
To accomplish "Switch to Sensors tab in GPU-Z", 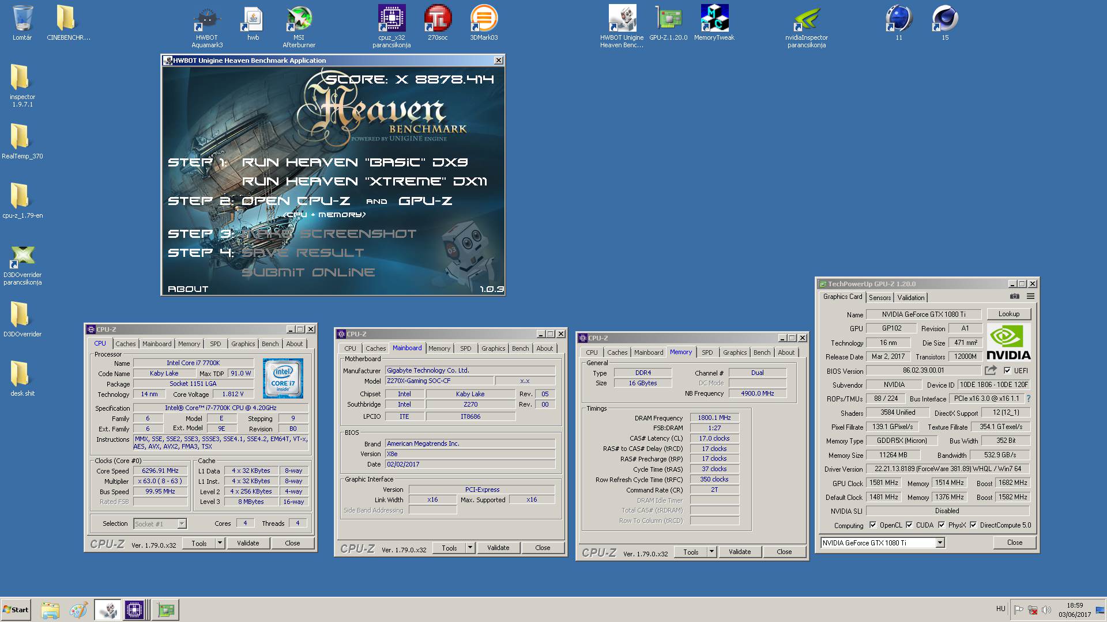I will pyautogui.click(x=880, y=297).
